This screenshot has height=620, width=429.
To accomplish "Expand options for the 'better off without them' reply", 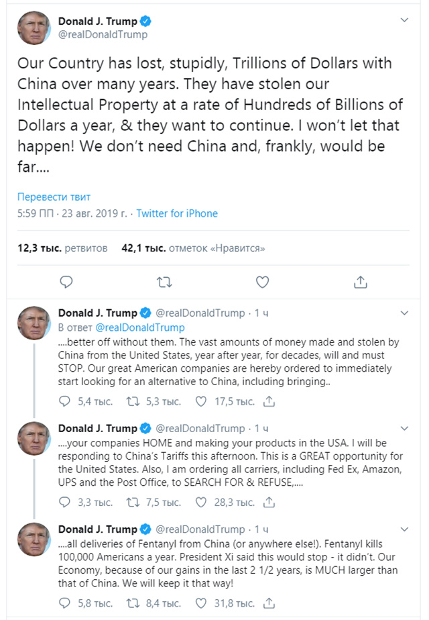I will tap(404, 313).
